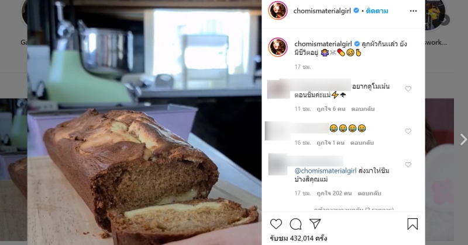
Task: Reply to the first comment via ตอบกลับ
Action: [363, 109]
